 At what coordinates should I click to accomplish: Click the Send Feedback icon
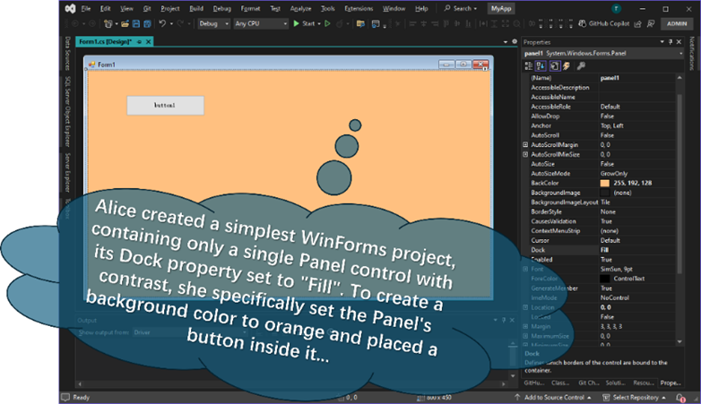click(x=652, y=23)
